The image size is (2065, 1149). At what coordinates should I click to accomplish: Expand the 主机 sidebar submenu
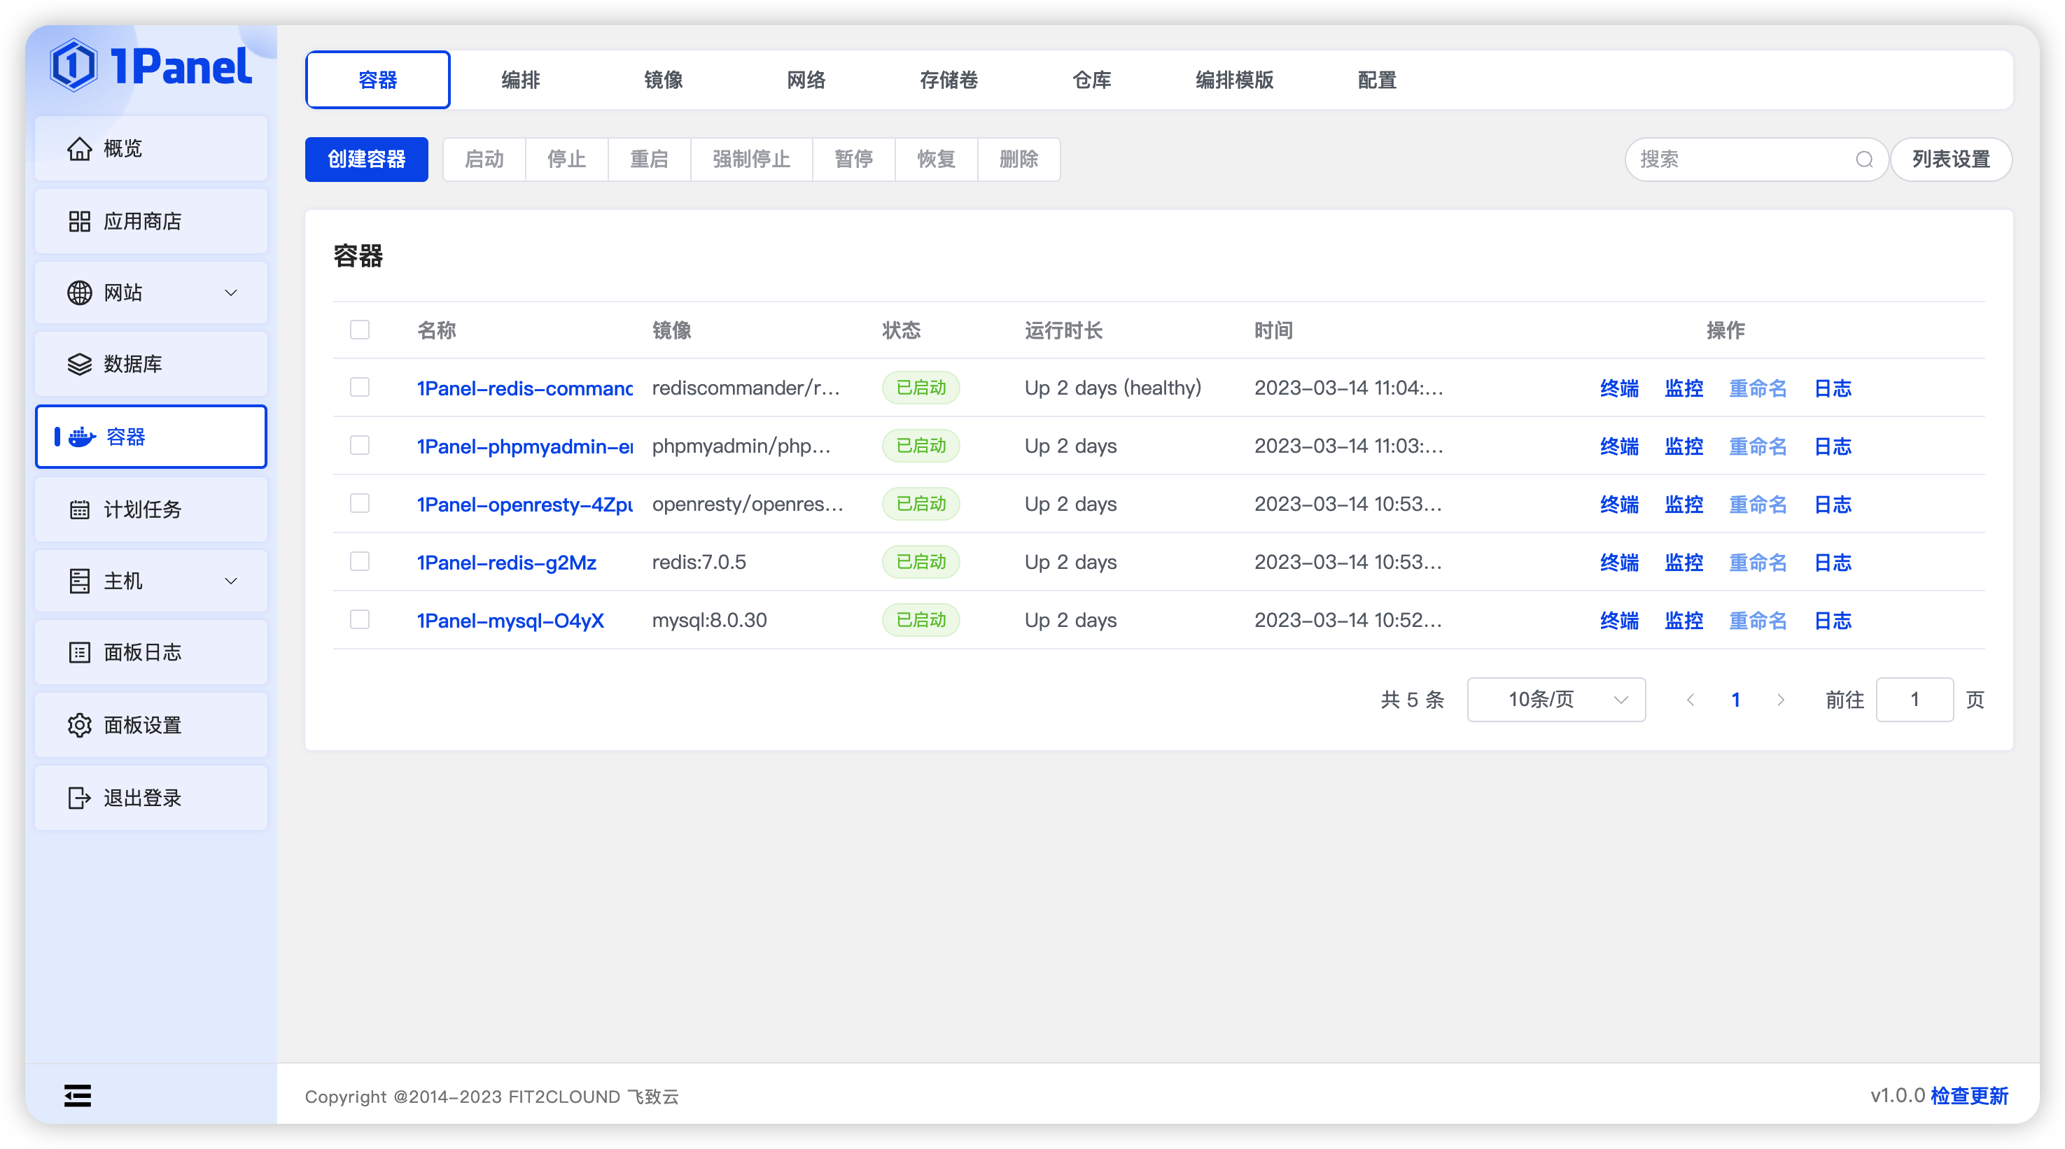232,581
